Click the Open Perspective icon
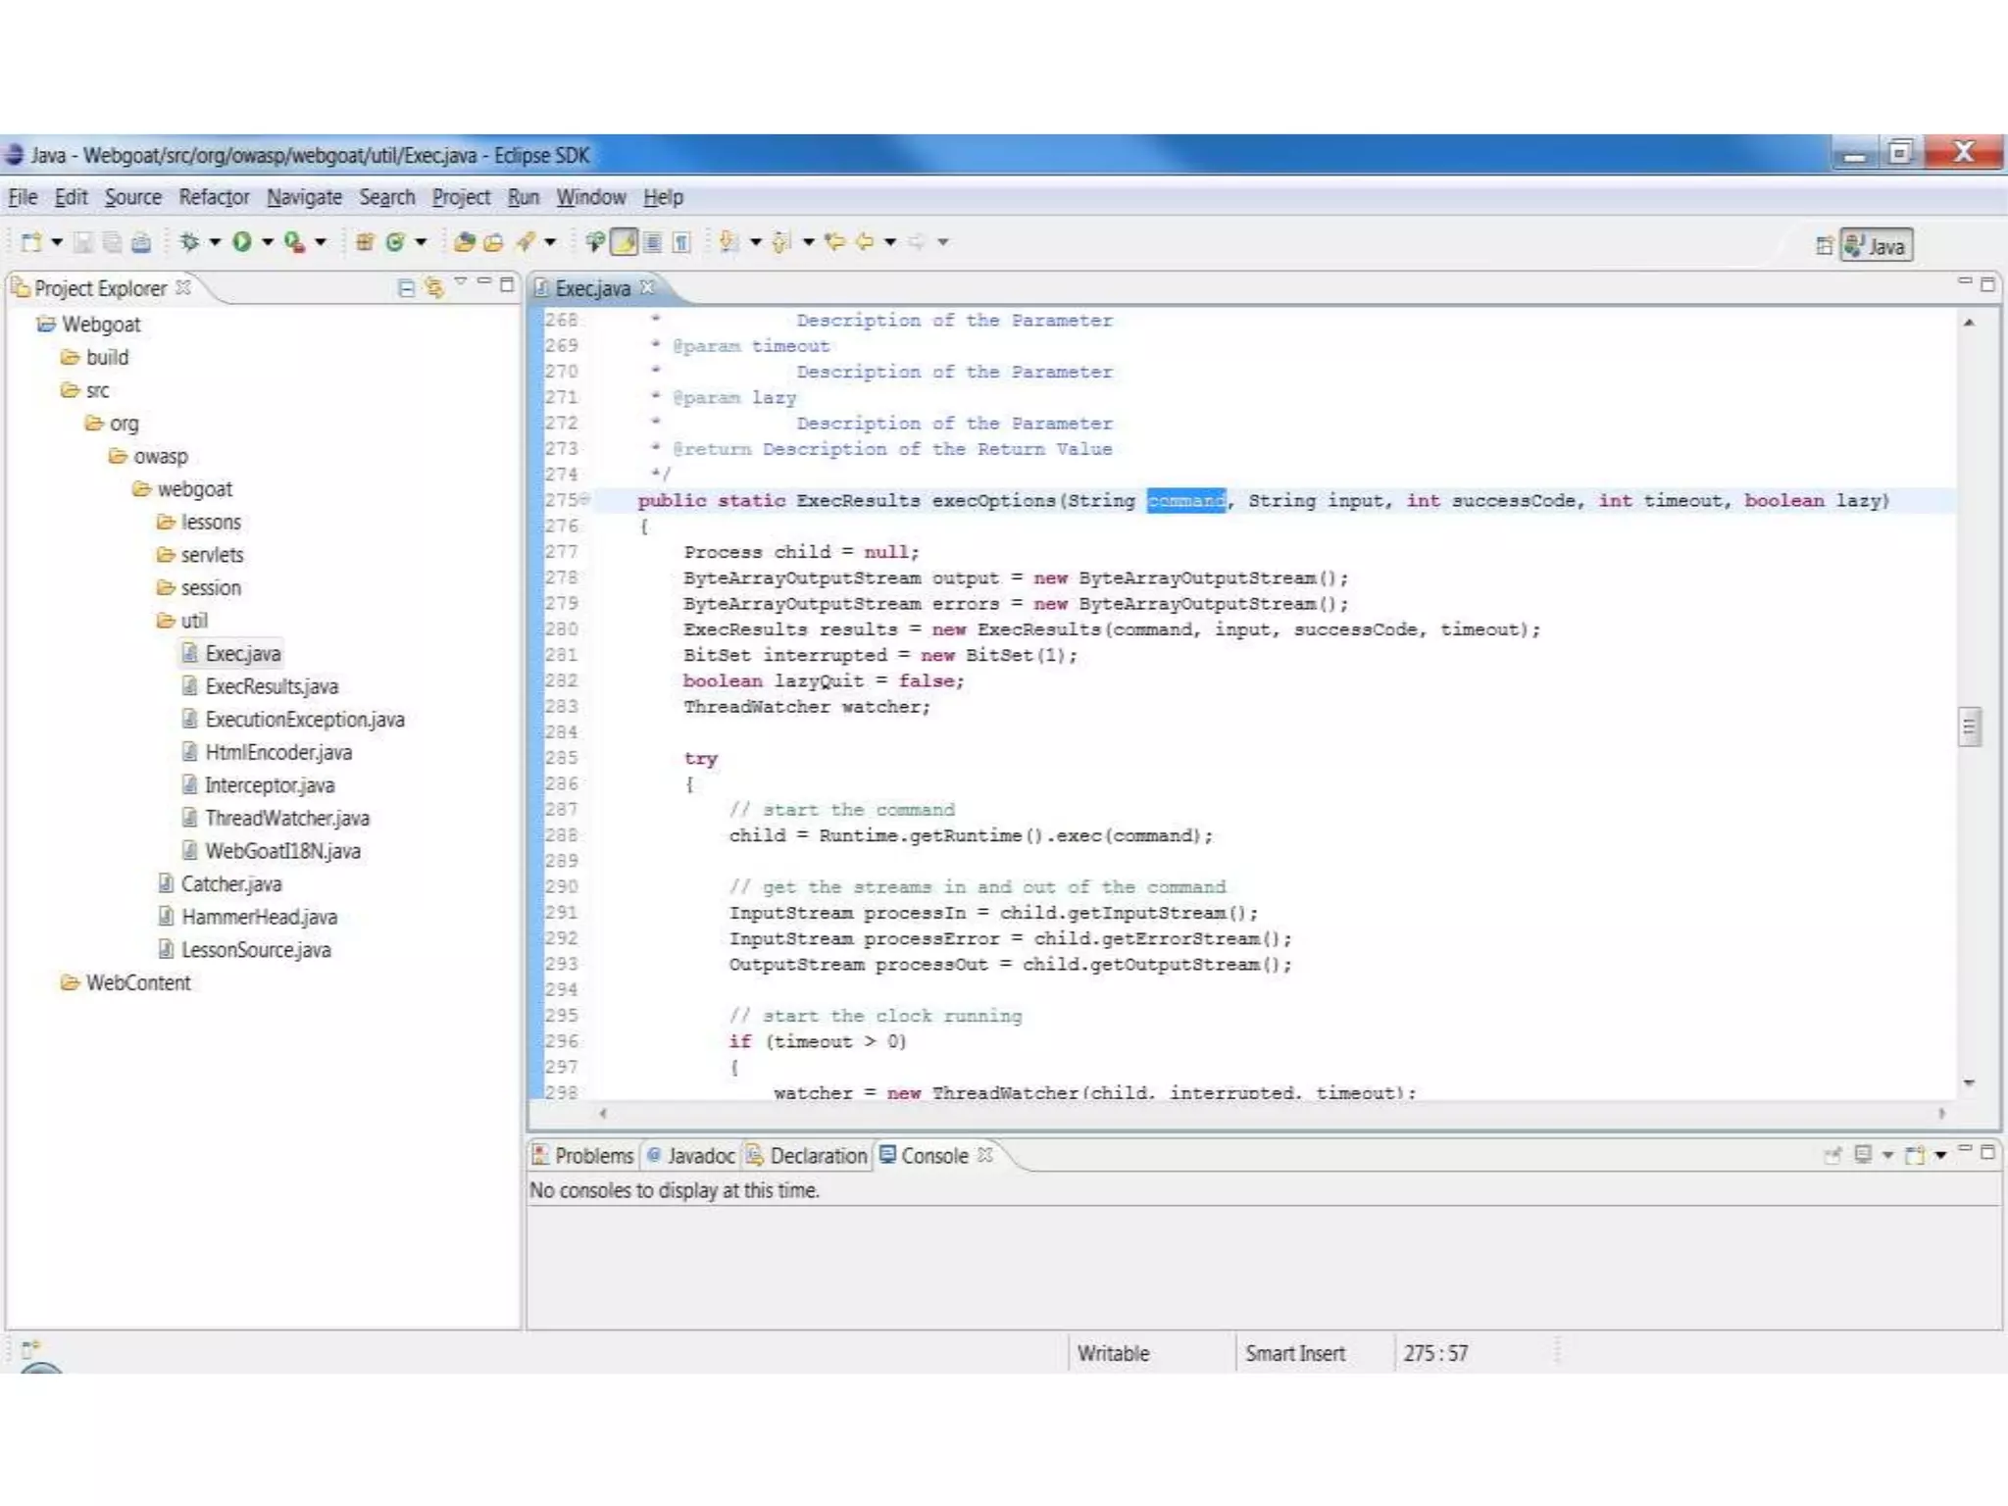The image size is (2008, 1506). coord(1823,245)
